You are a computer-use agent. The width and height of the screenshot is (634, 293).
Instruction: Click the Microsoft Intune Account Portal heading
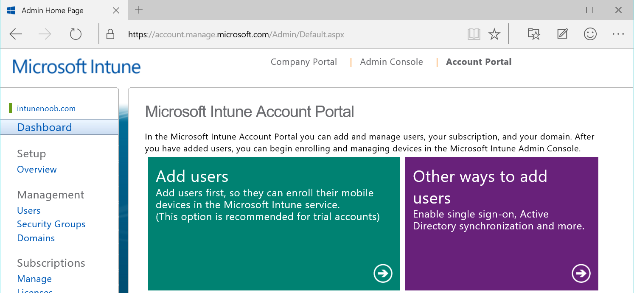pyautogui.click(x=250, y=112)
